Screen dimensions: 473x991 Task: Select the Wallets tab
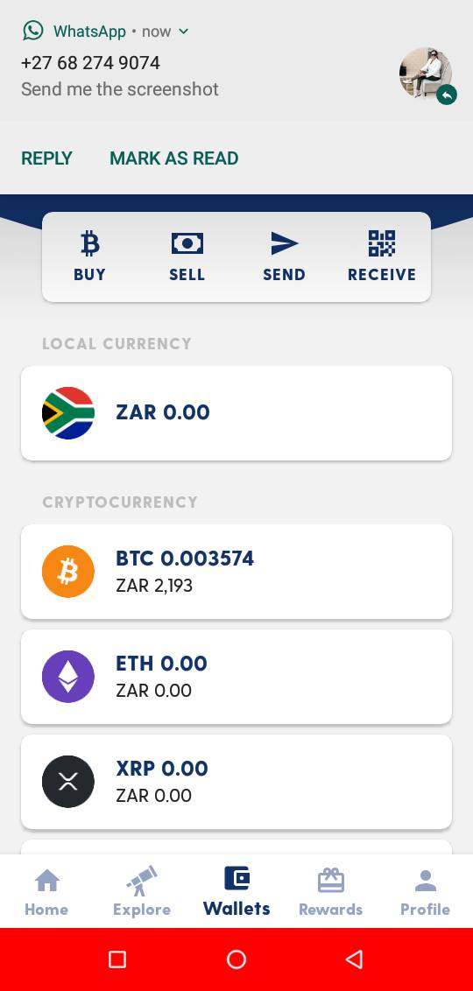236,892
